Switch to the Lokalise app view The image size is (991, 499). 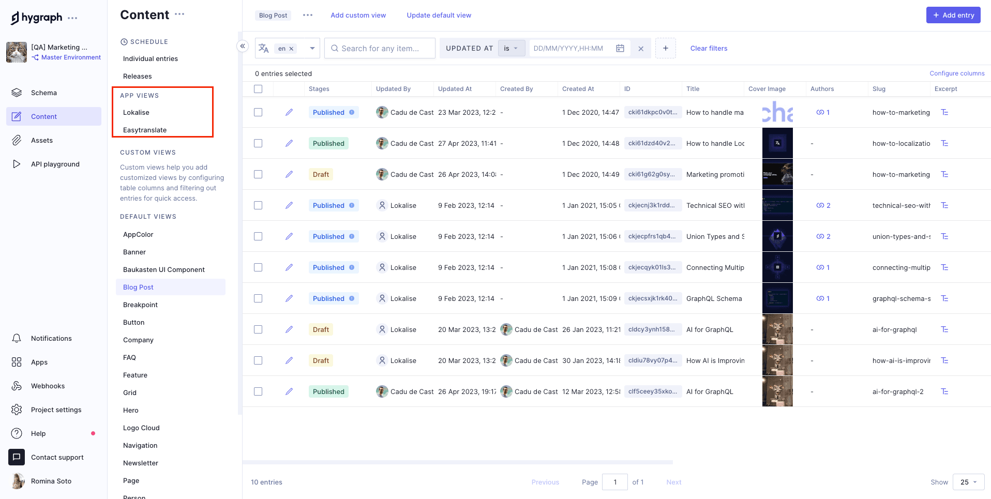(x=137, y=112)
